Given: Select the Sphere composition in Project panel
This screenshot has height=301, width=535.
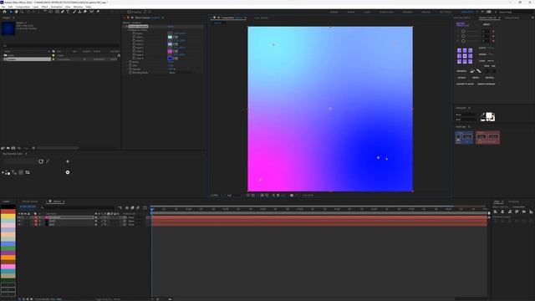Looking at the screenshot, I should click(28, 59).
